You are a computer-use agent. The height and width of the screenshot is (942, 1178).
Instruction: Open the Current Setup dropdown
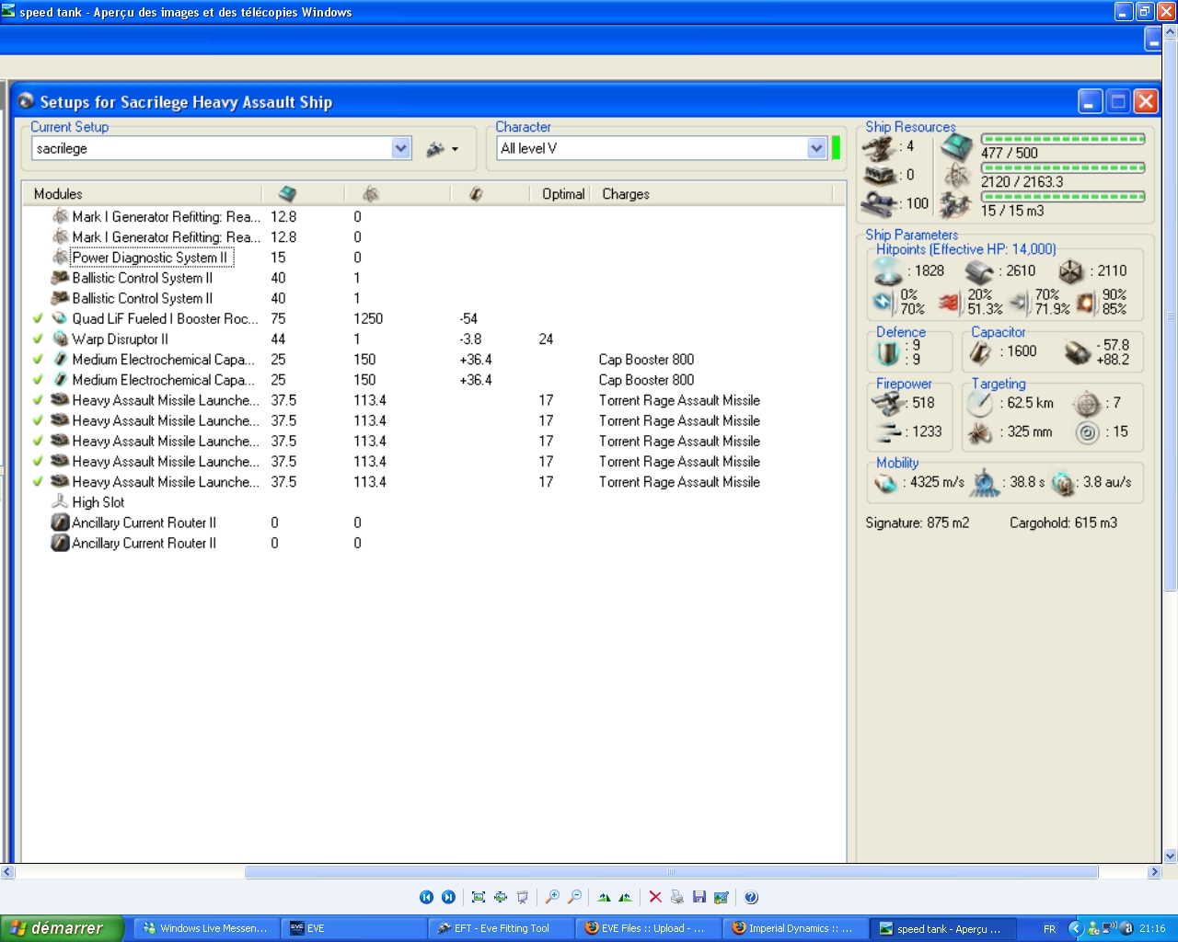pos(400,148)
